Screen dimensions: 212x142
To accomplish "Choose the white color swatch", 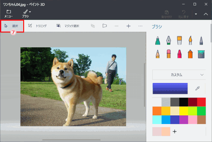I will (x=157, y=102).
